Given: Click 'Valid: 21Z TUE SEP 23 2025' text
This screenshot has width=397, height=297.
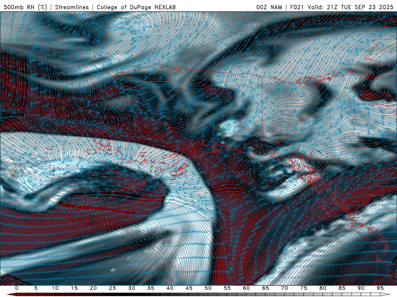Looking at the screenshot, I should point(350,7).
